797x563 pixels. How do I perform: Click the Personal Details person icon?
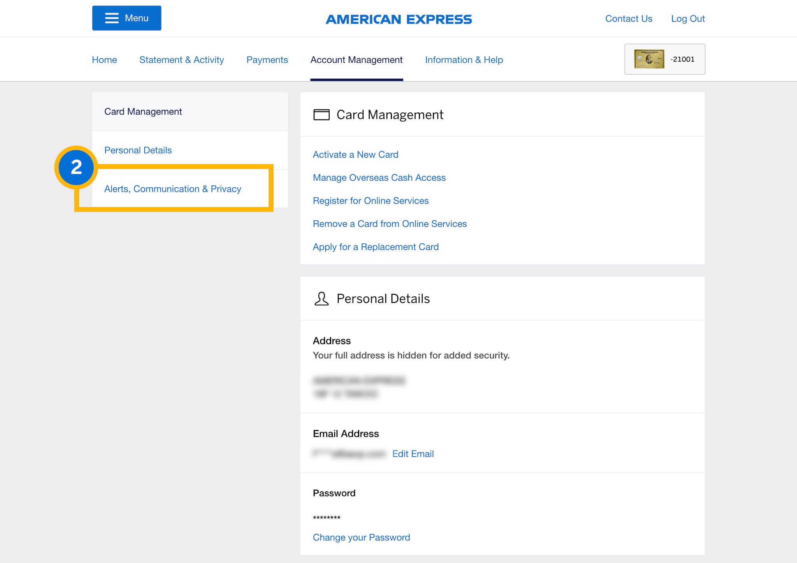click(x=321, y=299)
